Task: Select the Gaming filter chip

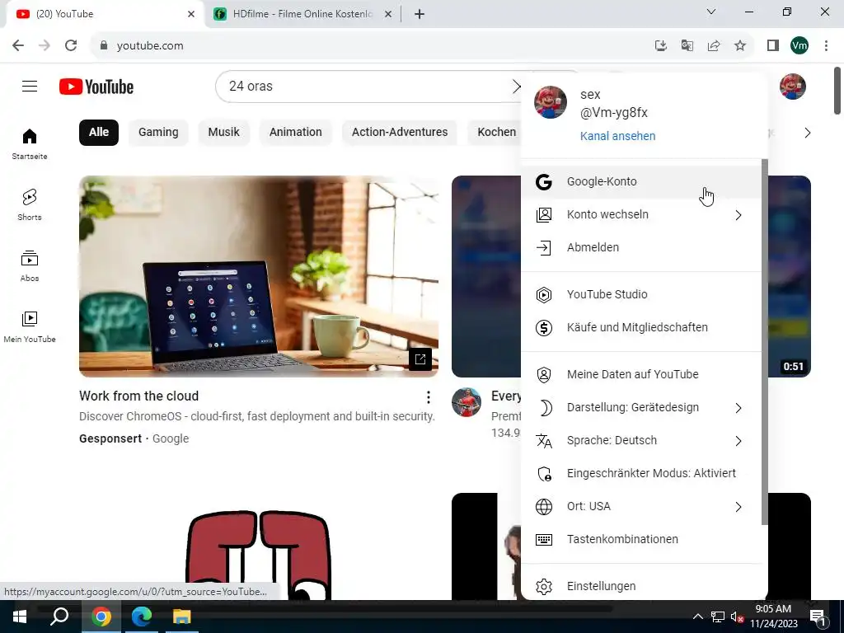Action: click(x=158, y=133)
